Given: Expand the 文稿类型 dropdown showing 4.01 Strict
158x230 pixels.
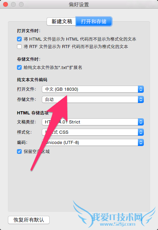Looking at the screenshot, I should click(93, 122).
